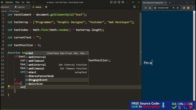
Task: Go to browser home page
Action: point(150,8)
